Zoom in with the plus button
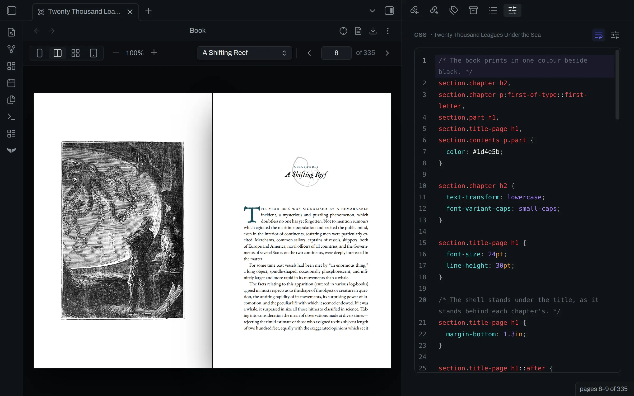This screenshot has height=396, width=634. click(154, 53)
